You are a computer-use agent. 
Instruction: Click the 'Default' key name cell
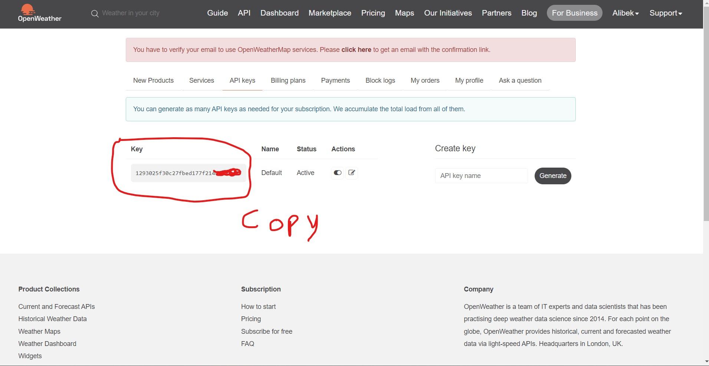(272, 173)
